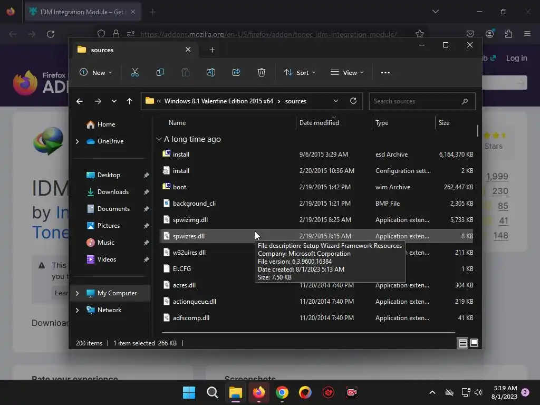
Task: Sort by Size column header
Action: tap(444, 122)
